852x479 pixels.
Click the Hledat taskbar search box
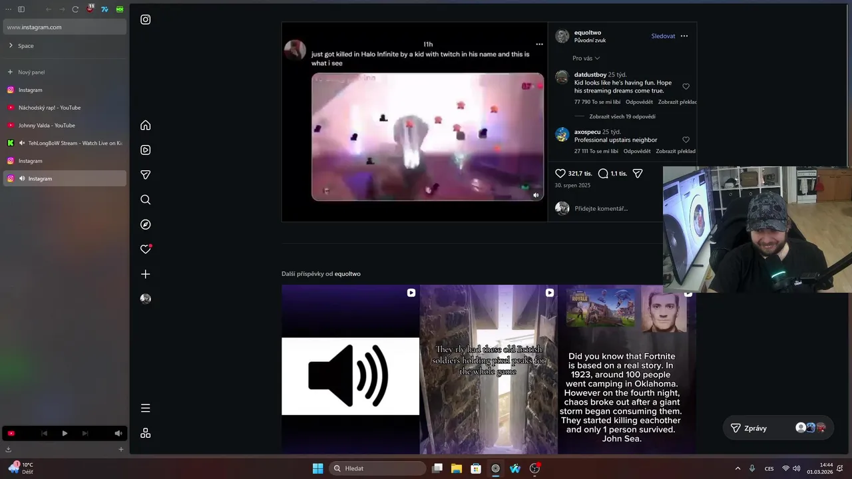(x=377, y=468)
